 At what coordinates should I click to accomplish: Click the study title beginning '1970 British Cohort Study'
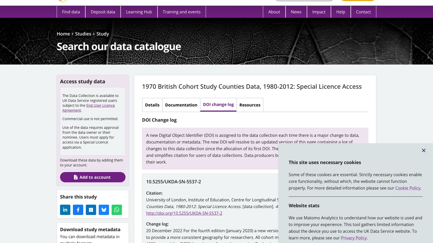click(x=252, y=87)
